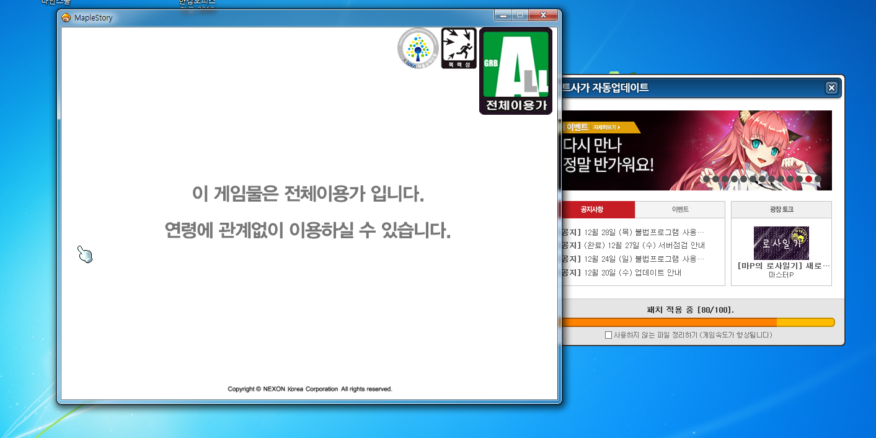This screenshot has width=876, height=438.
Task: Close the 자동업데이트 updater window
Action: tap(831, 88)
